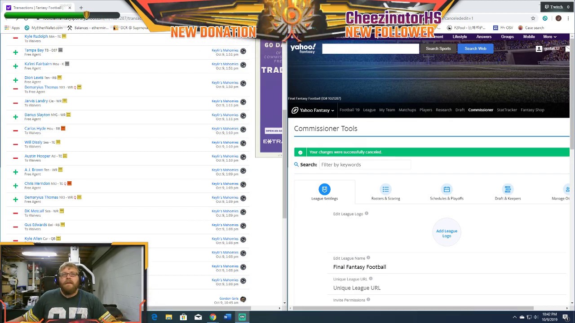Viewport: 575px width, 323px height.
Task: Open the StatTracker tab
Action: coord(507,110)
